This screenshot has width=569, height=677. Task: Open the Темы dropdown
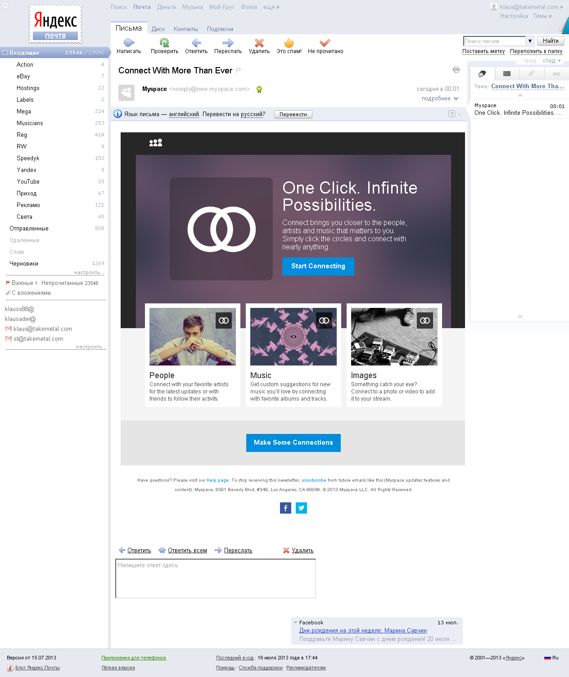coord(542,16)
